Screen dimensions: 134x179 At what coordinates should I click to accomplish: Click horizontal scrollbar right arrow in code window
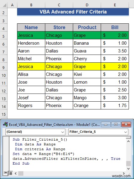124,173
